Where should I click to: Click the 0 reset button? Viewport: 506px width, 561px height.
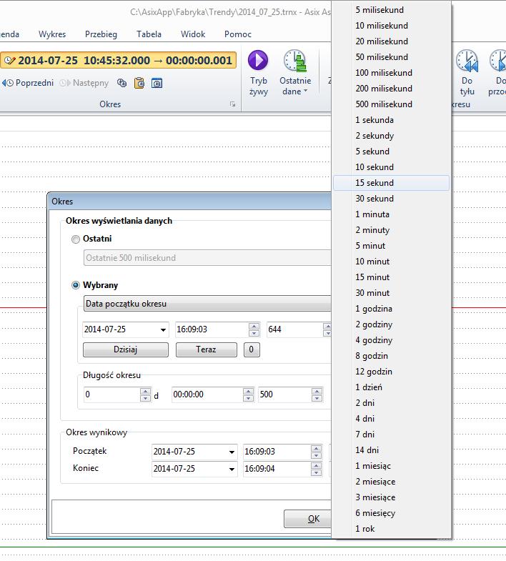[252, 349]
